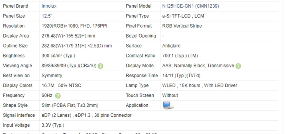Screen dimensions: 285x134
Task: Click the help icon beside Viewing Angle value
Action: point(100,66)
